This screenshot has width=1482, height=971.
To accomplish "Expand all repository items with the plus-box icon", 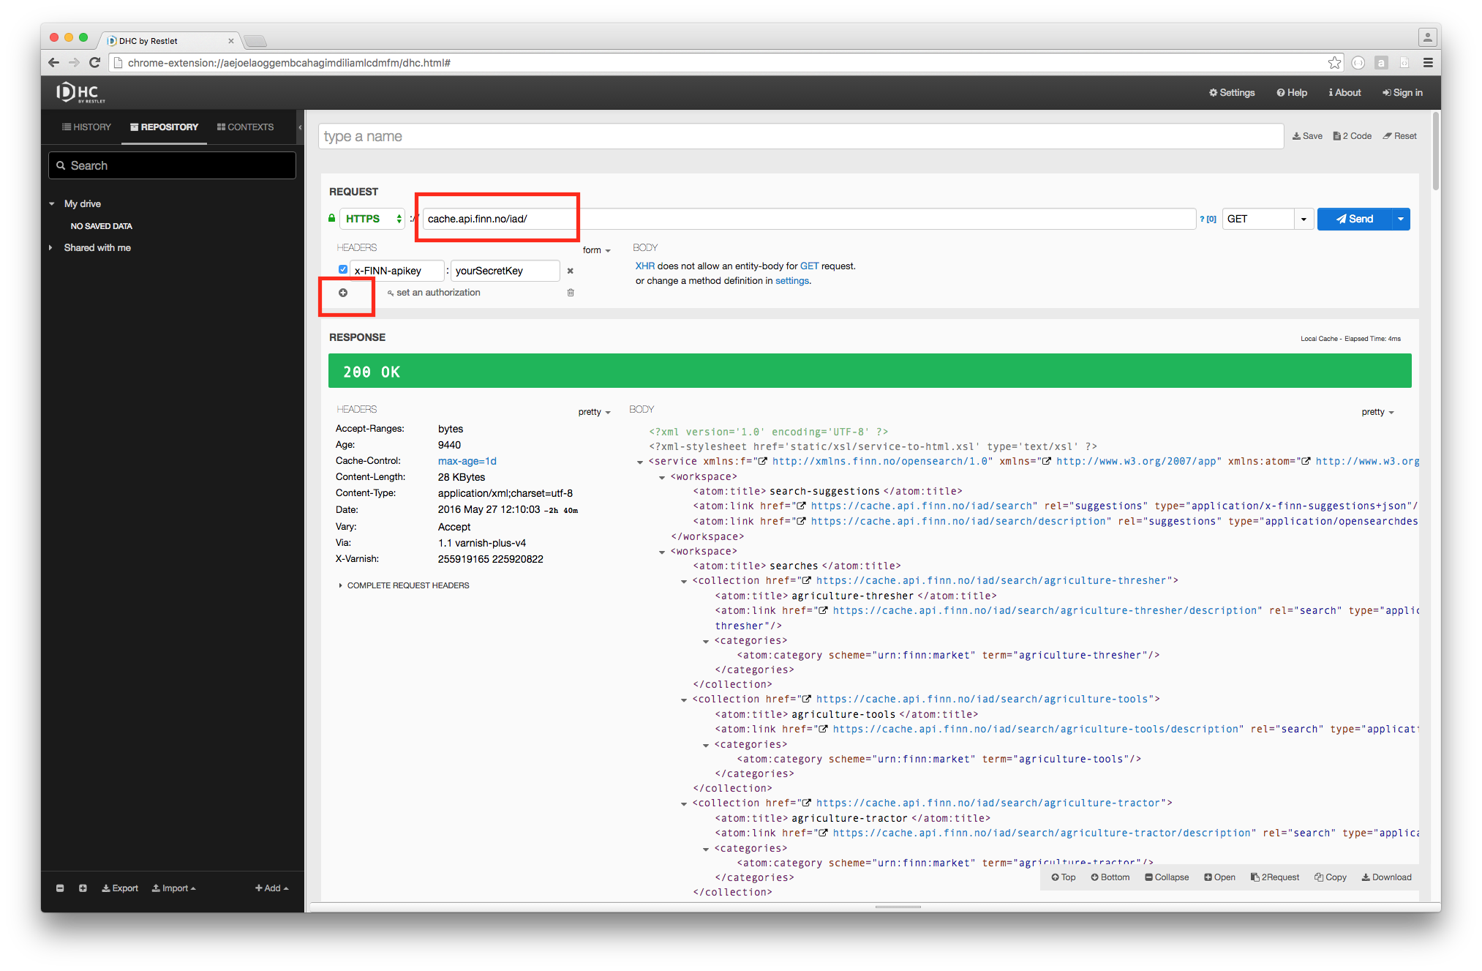I will coord(83,888).
